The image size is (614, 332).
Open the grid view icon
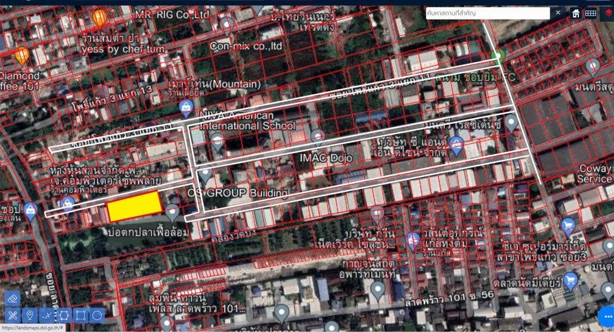coord(591,13)
